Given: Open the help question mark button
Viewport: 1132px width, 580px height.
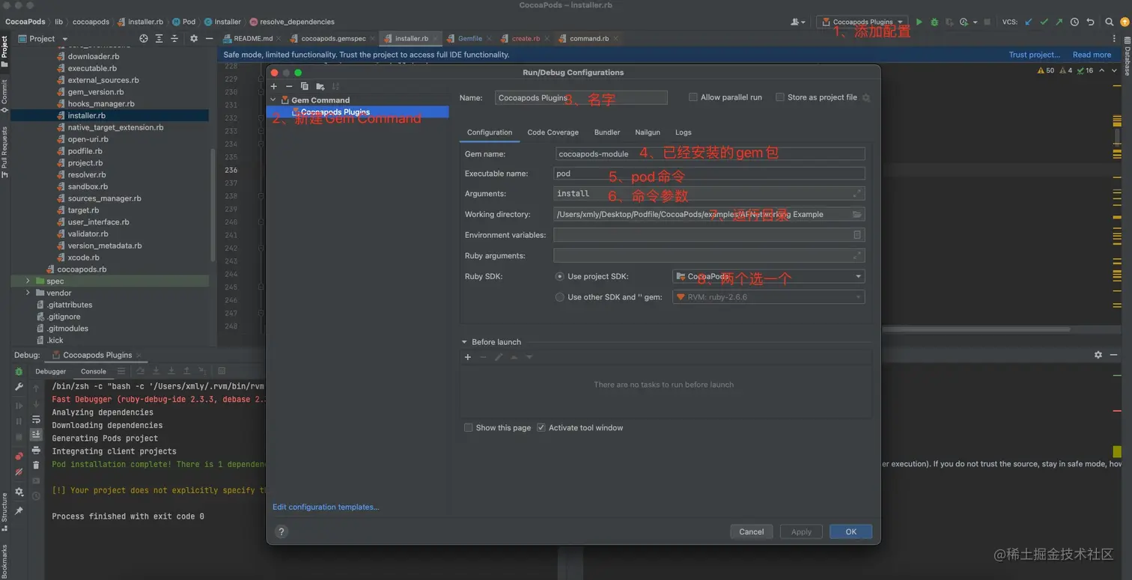Looking at the screenshot, I should pos(282,532).
